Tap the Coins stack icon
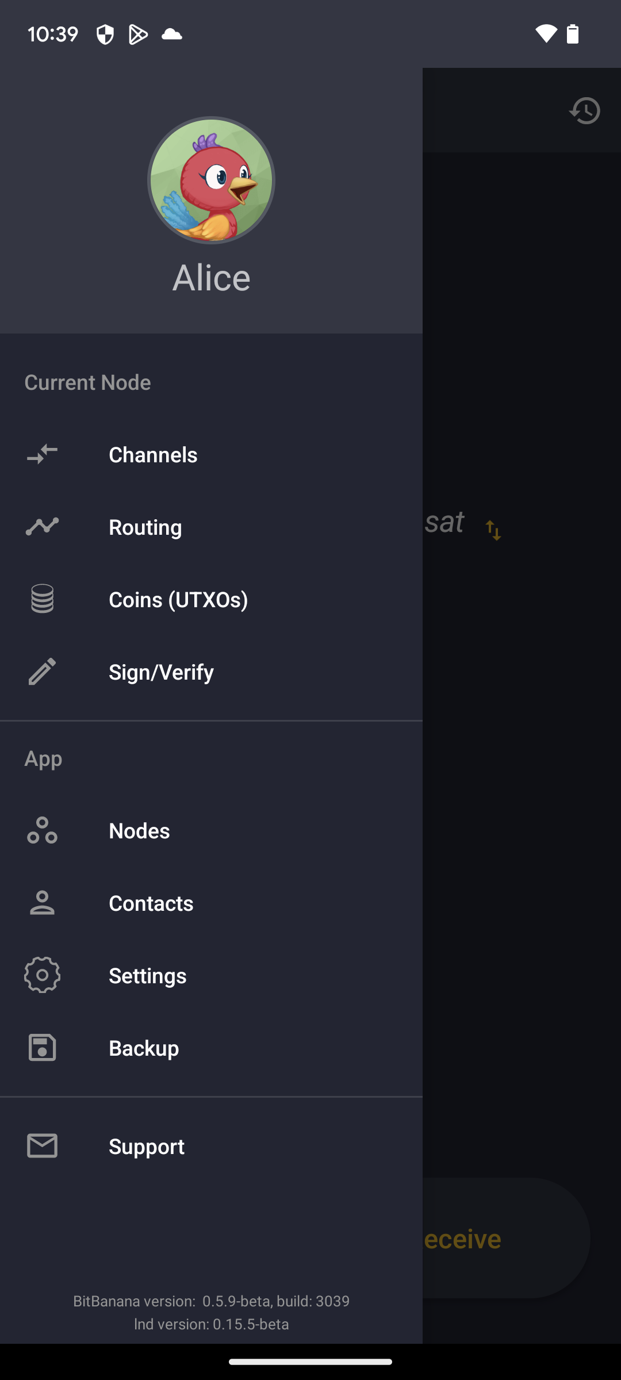 [x=42, y=599]
